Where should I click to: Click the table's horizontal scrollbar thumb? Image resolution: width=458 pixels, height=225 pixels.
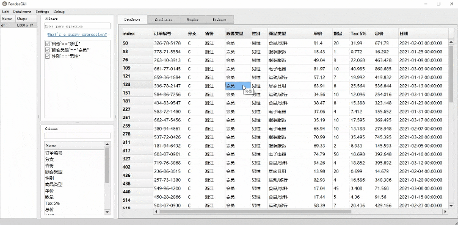255,212
